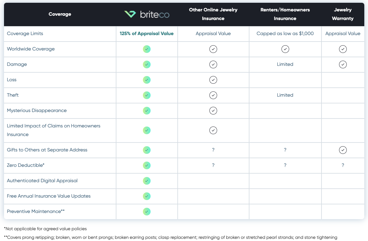Image resolution: width=368 pixels, height=241 pixels.
Task: Click Jewelry Warranty checkmark for Gifts to Others
Action: coord(343,150)
